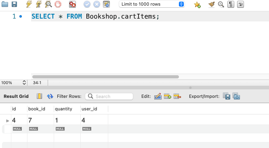Change the 100% zoom stepper
The height and width of the screenshot is (148, 269).
(24, 82)
